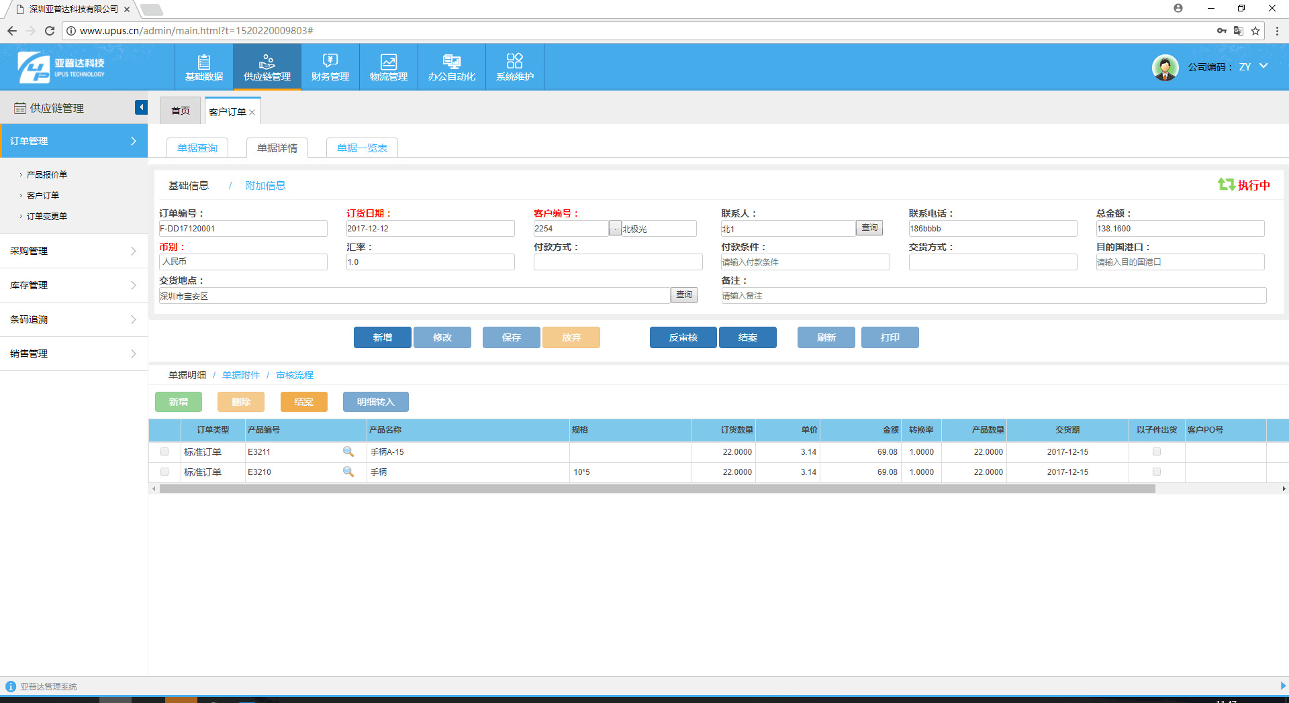Screen dimensions: 1289x703
Task: Click the green 执行中 status refresh icon
Action: (x=1226, y=184)
